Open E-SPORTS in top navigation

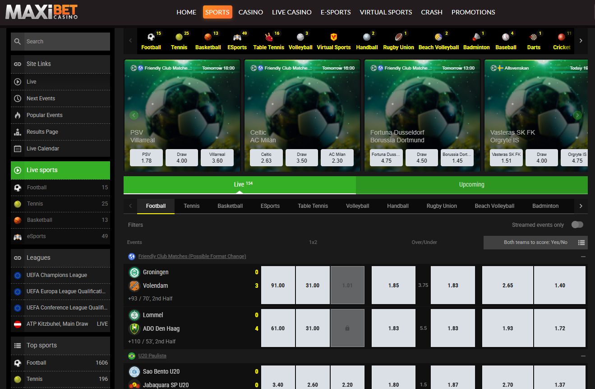[336, 12]
